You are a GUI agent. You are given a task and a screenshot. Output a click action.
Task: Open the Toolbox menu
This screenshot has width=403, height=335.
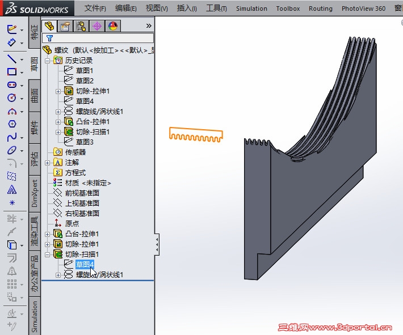[x=288, y=9]
